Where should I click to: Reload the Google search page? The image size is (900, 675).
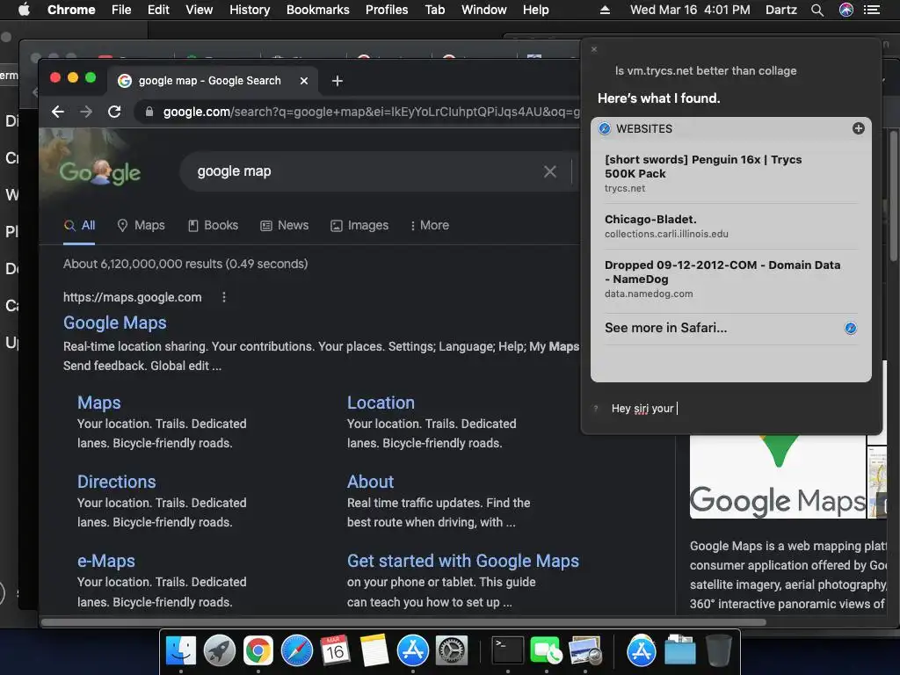tap(114, 112)
